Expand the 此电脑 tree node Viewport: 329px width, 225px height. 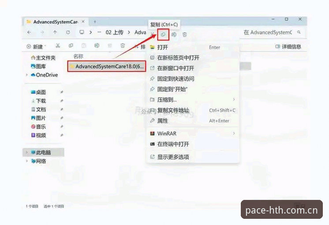26,152
